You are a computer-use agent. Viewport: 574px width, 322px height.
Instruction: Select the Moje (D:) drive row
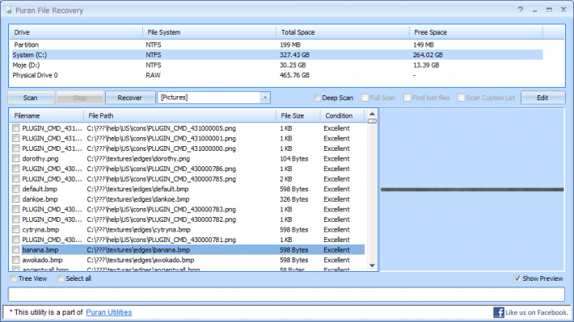(x=277, y=65)
